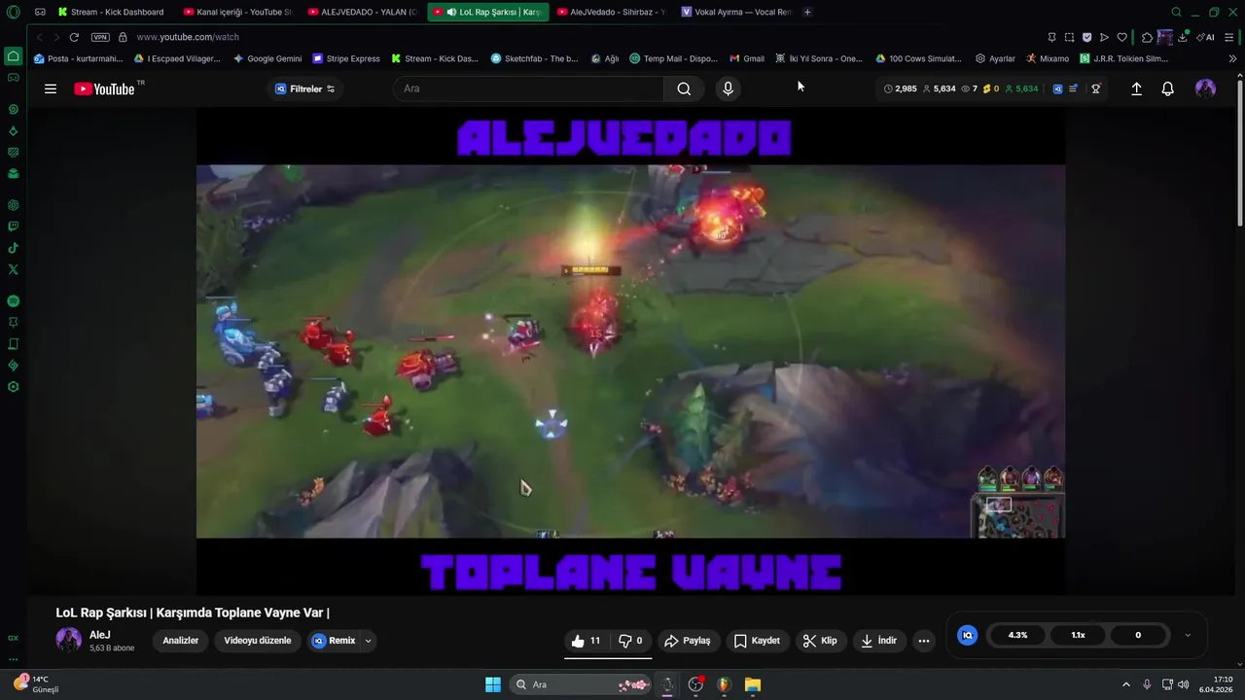This screenshot has height=700, width=1245.
Task: Expand the vidIQ stats panel chevron
Action: [x=1188, y=635]
